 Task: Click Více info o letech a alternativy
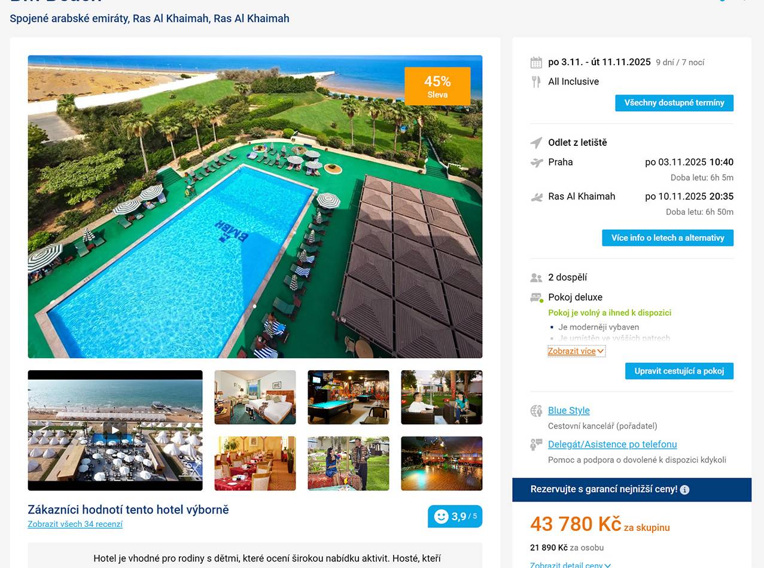point(668,238)
